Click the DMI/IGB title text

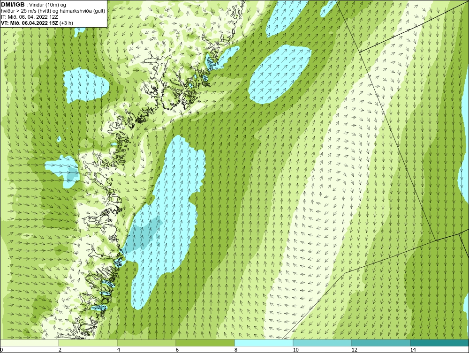point(13,5)
